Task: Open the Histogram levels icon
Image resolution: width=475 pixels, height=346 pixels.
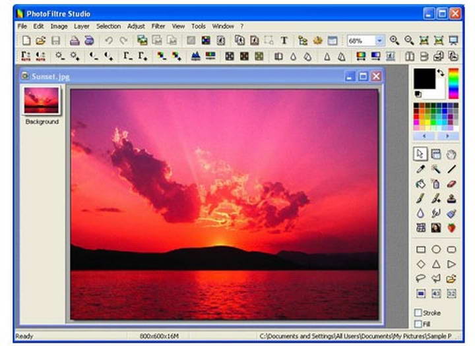Action: (x=196, y=56)
